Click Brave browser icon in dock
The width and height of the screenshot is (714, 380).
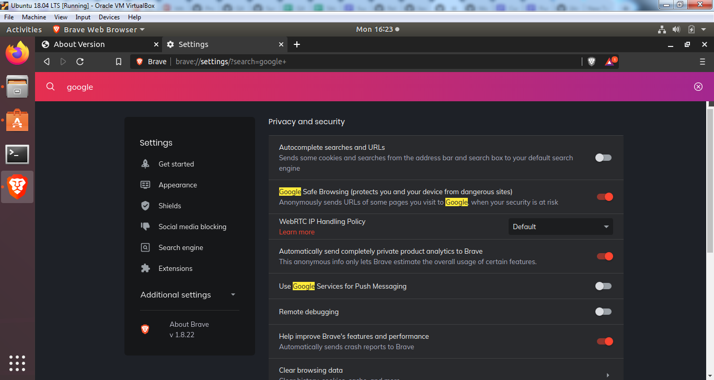(17, 187)
